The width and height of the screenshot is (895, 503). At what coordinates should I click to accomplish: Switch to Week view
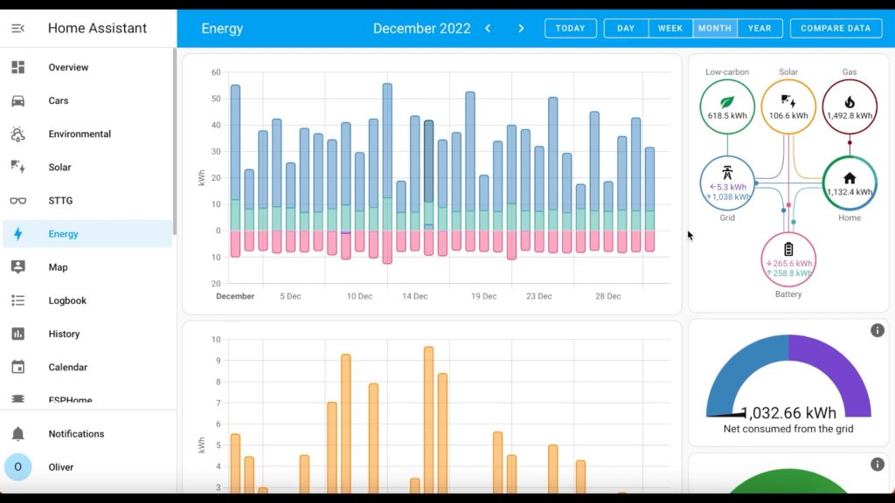(670, 28)
